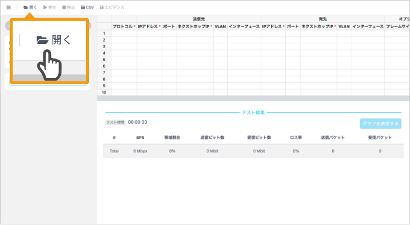Click the 開く toolbar button
The width and height of the screenshot is (410, 225).
tap(30, 8)
